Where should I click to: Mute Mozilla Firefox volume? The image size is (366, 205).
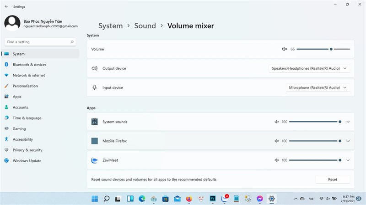coord(277,141)
